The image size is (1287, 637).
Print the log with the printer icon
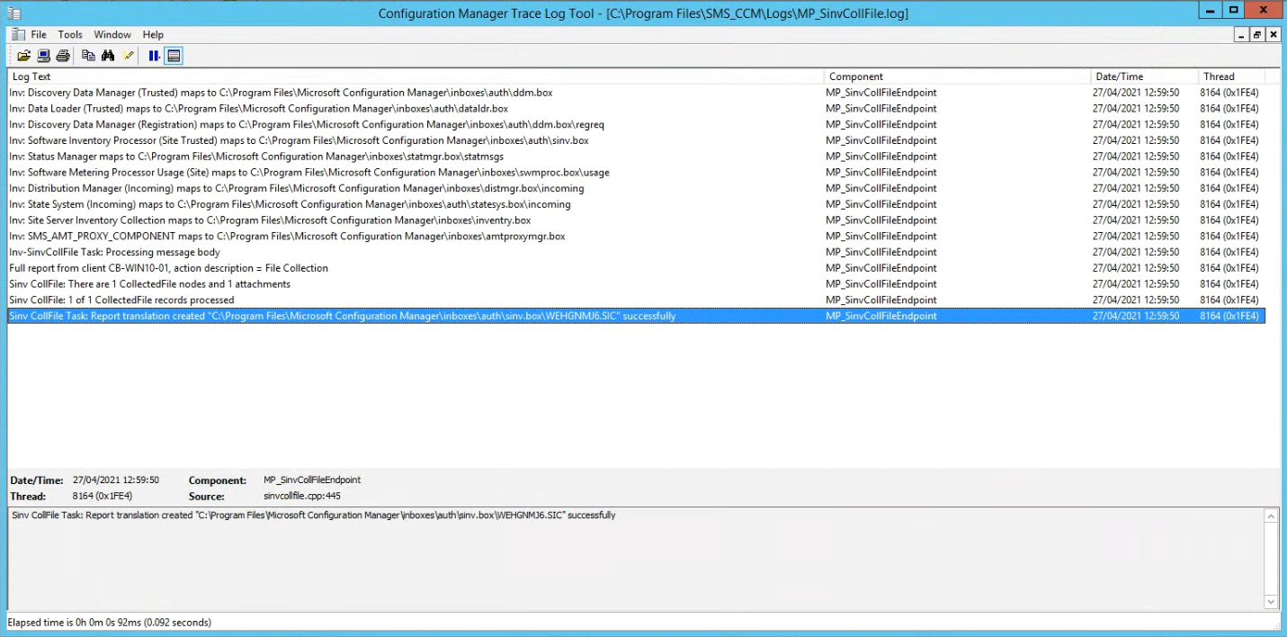62,55
